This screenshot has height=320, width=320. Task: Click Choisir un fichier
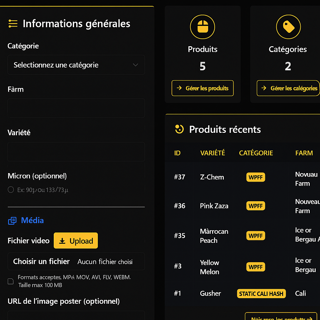click(42, 262)
